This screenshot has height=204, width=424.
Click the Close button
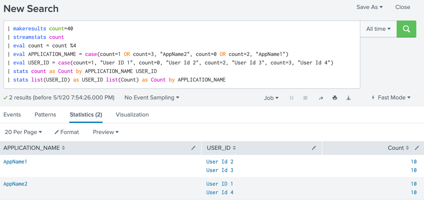402,7
